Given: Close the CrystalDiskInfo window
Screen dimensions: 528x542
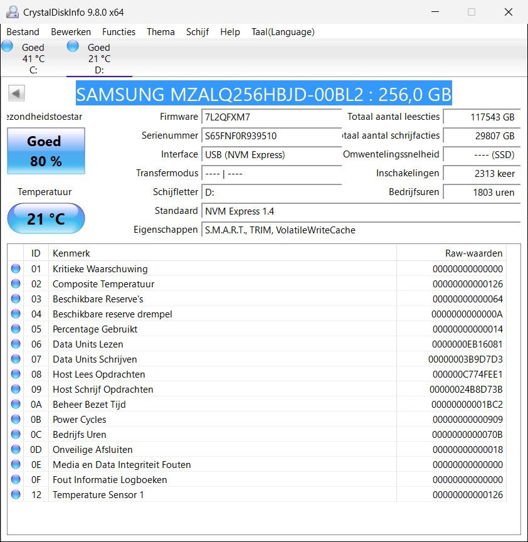Looking at the screenshot, I should [x=509, y=12].
